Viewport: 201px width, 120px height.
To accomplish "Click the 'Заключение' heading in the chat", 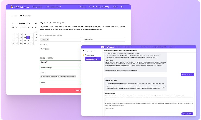I will coord(109,60).
